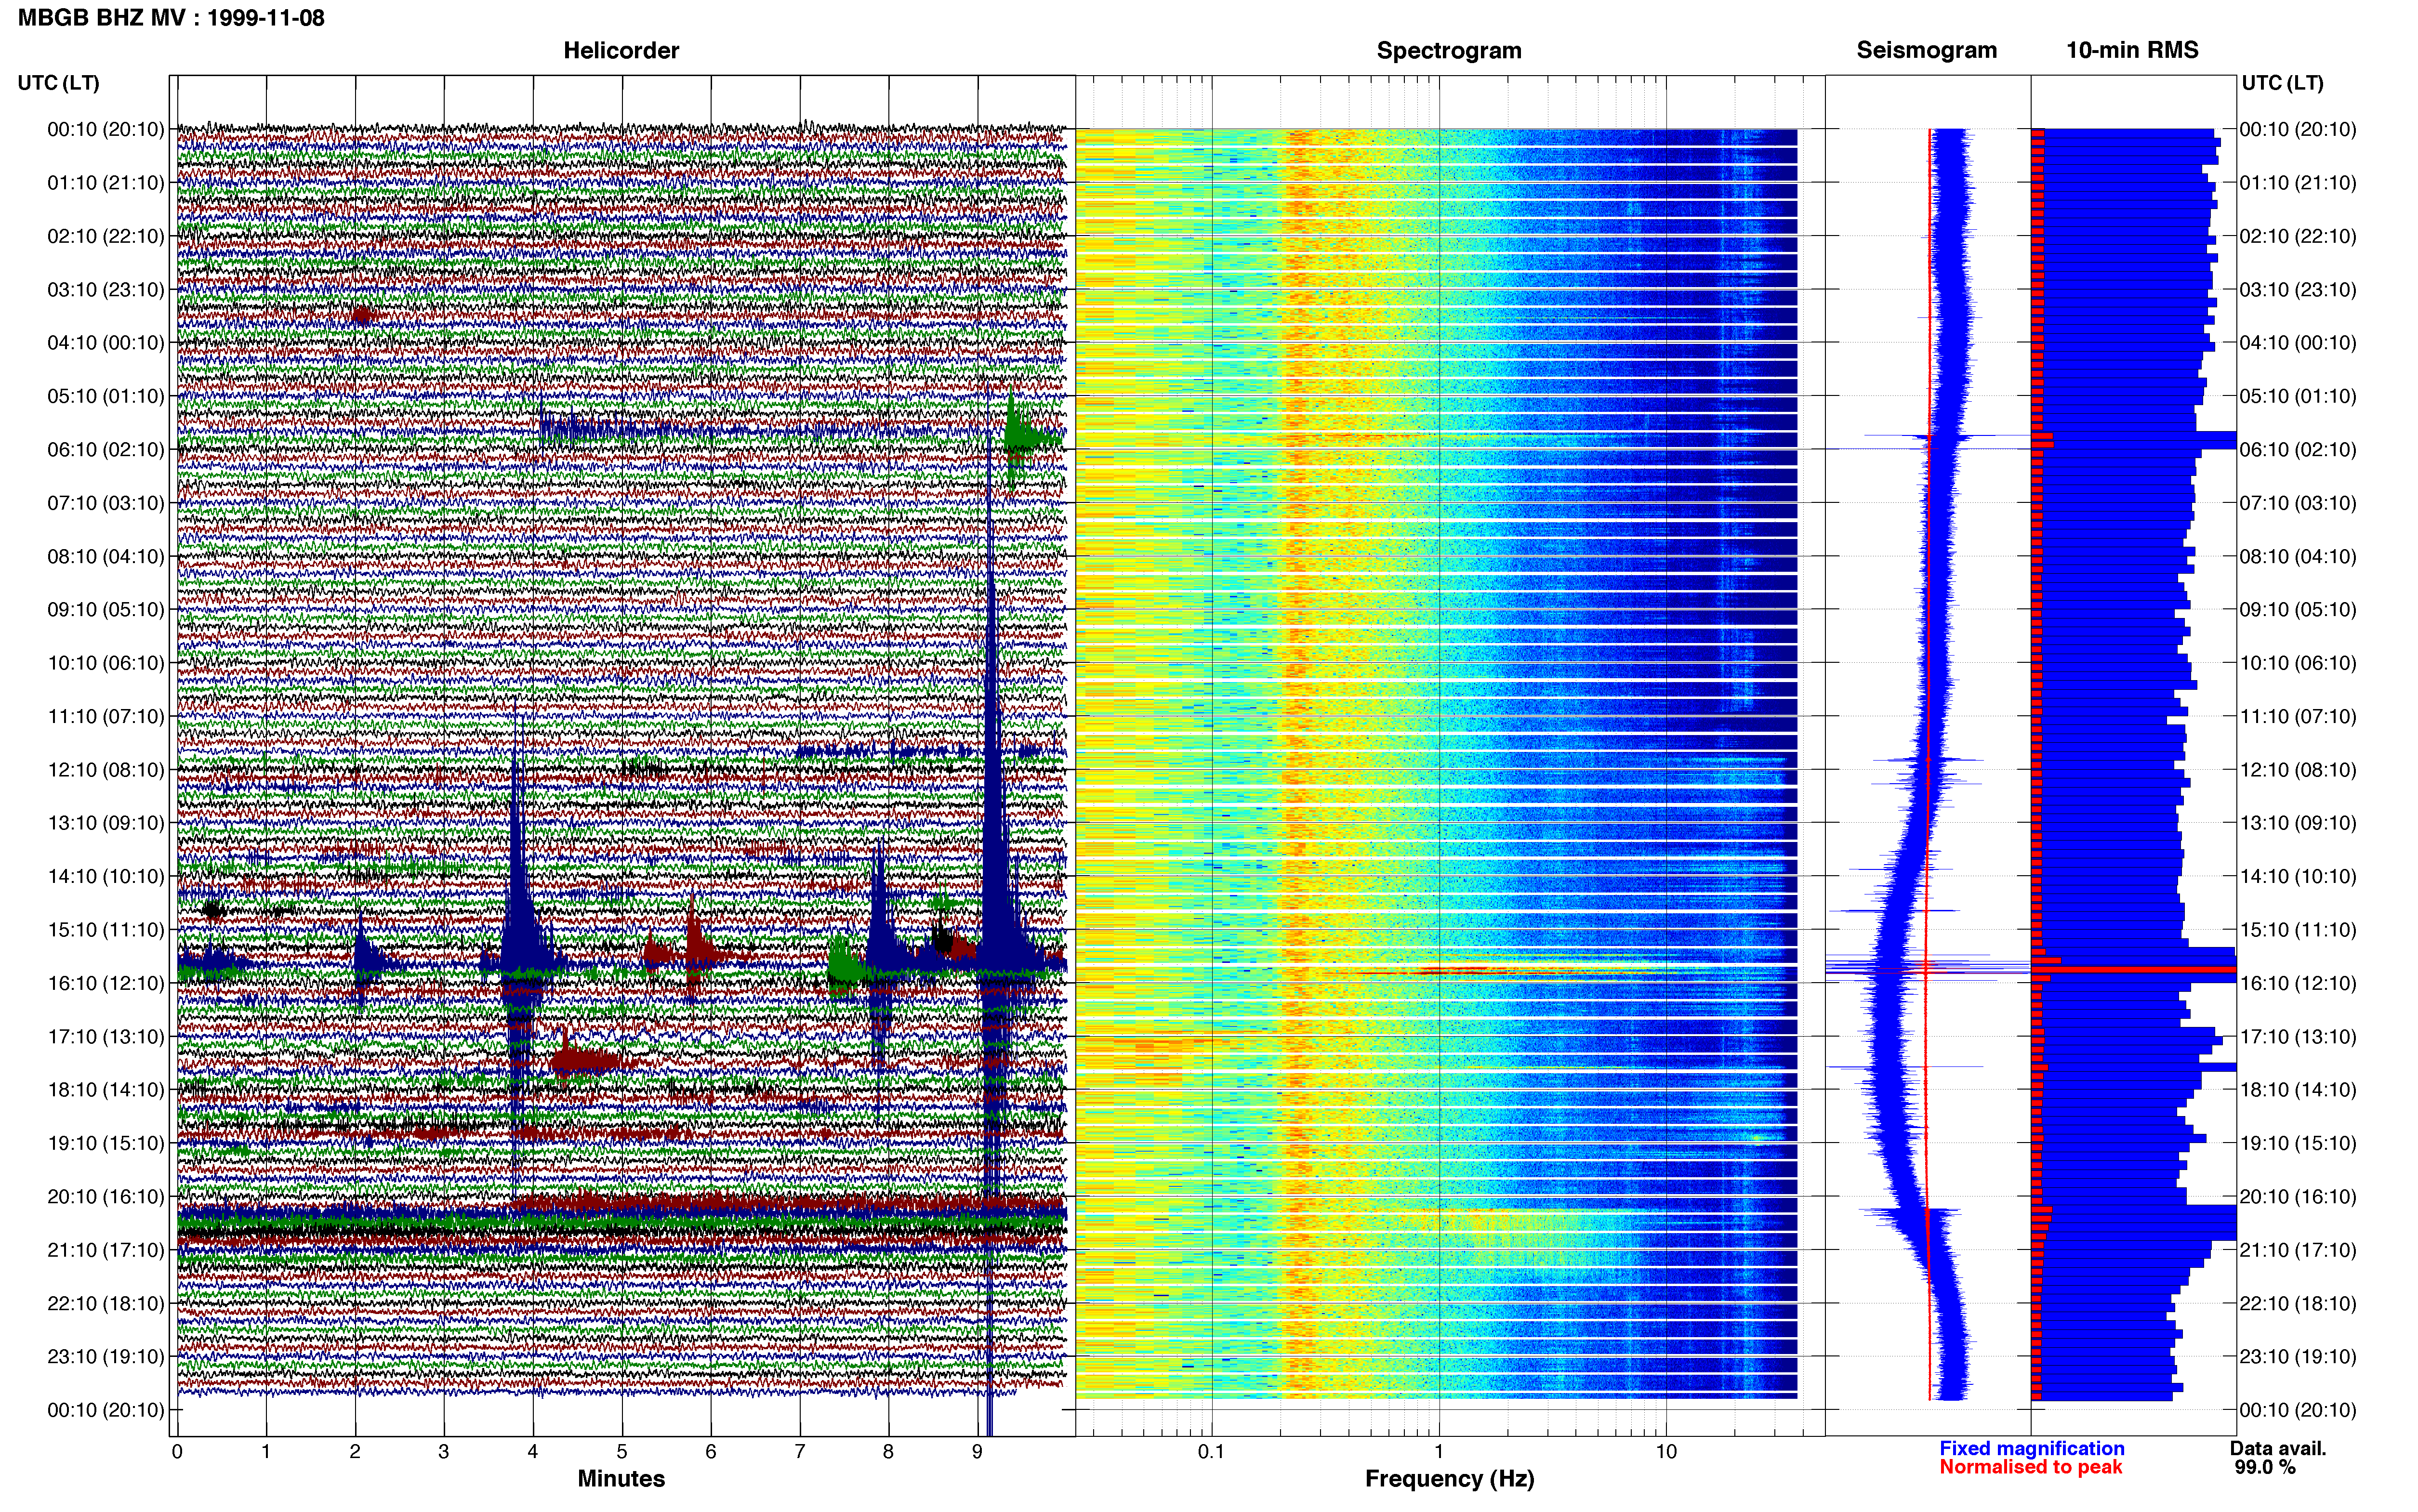Click the 'Frequency (Hz)' axis label
This screenshot has height=1512, width=2418.
point(1449,1479)
